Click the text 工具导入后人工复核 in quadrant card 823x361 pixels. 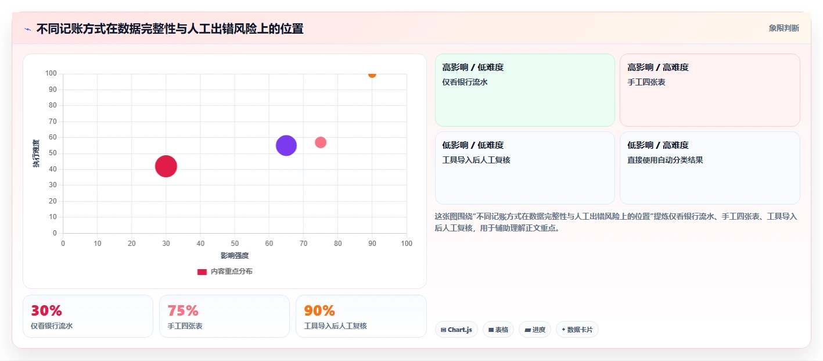(x=476, y=160)
